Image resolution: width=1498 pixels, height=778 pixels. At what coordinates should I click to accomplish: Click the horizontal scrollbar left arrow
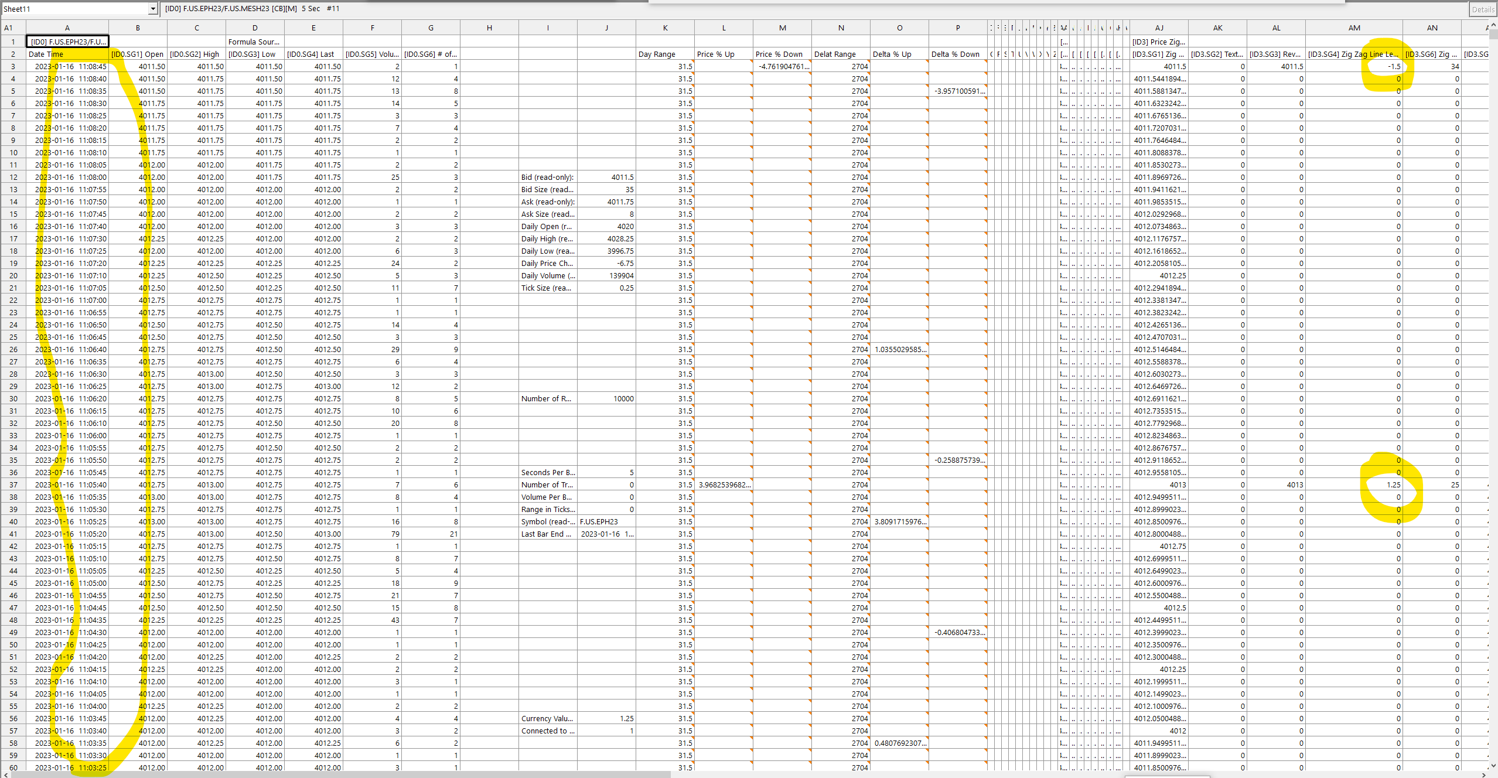[6, 774]
